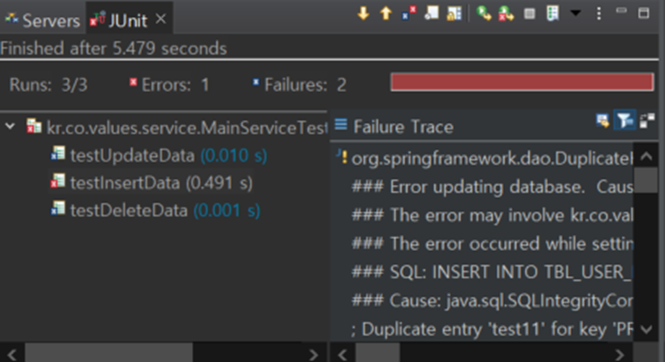Click the testUpdateData failure icon

57,154
